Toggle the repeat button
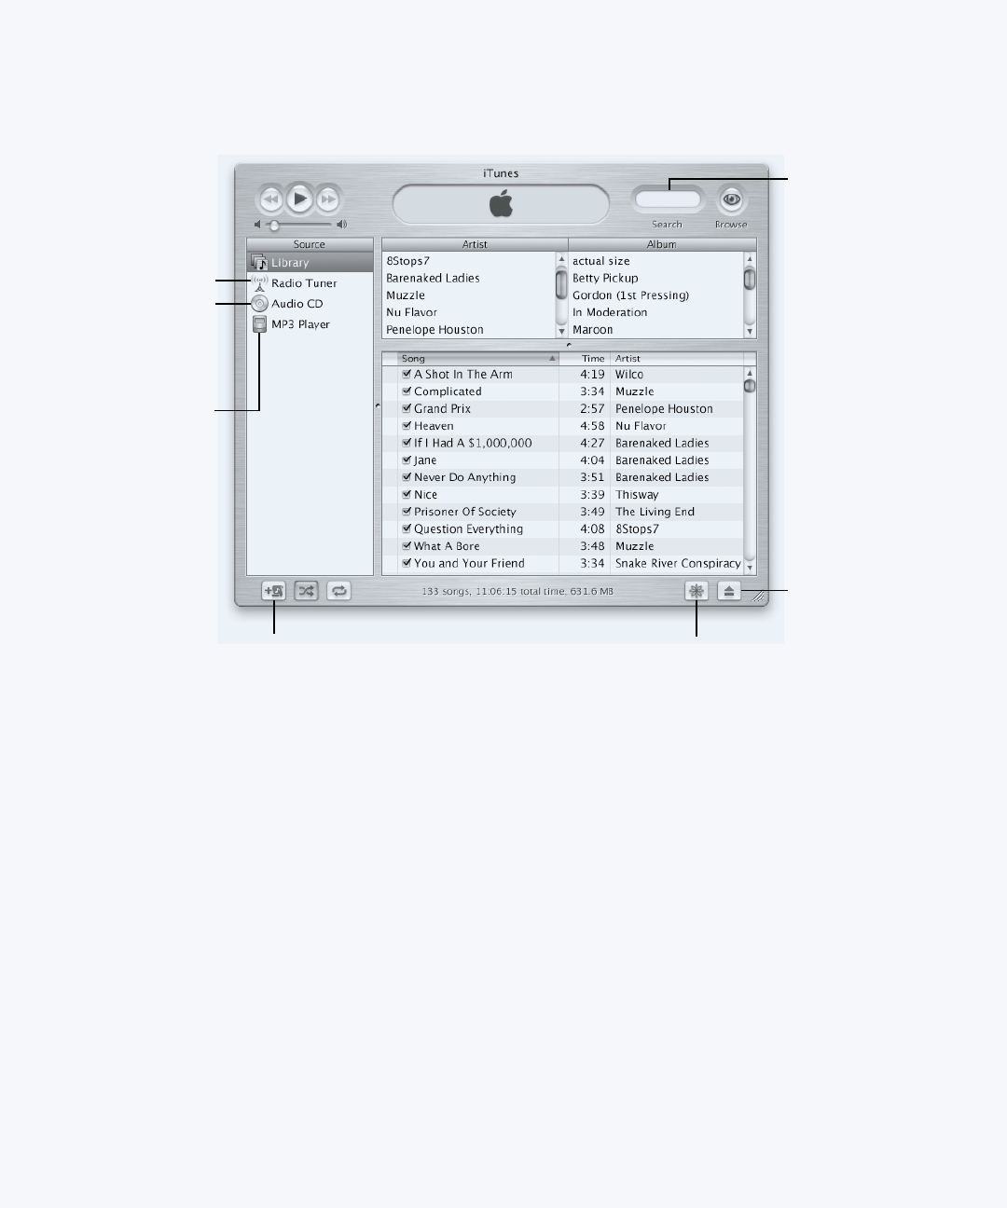This screenshot has height=1208, width=1007. [339, 591]
